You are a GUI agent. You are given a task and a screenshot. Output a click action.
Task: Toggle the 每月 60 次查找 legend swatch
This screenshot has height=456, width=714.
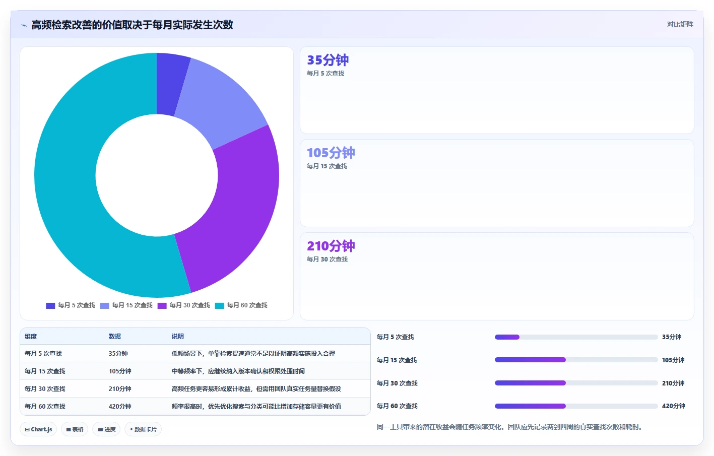[x=220, y=305]
